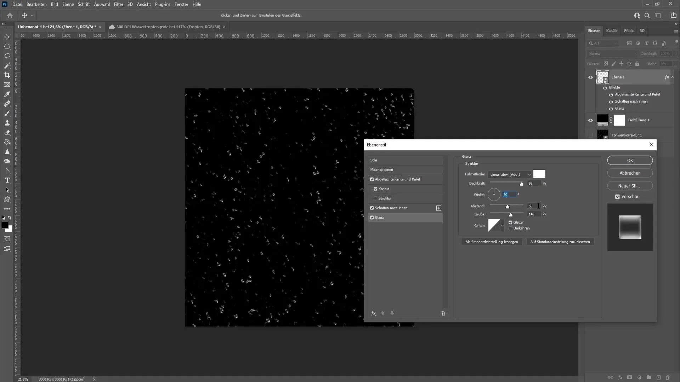
Task: Hide Ebene 1 layer visibility eye
Action: click(590, 77)
